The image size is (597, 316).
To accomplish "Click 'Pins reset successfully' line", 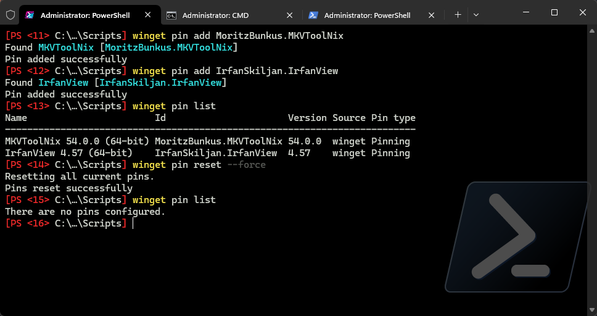I will click(68, 188).
